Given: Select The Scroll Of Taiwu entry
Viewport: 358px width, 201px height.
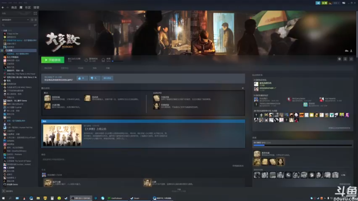Looking at the screenshot, I should click(19, 161).
